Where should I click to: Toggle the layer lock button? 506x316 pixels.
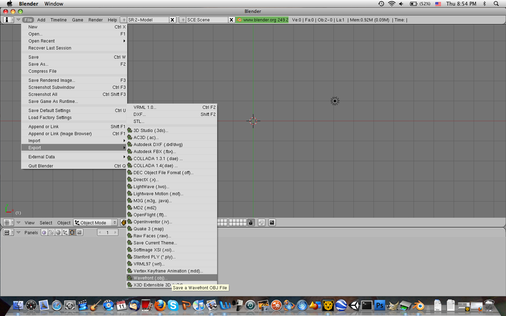(x=251, y=223)
